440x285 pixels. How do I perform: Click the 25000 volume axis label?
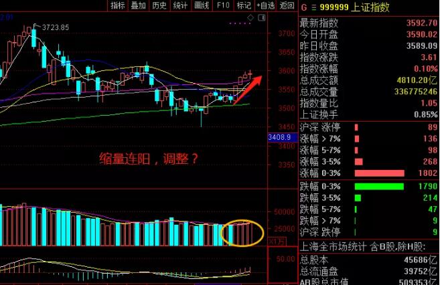coord(285,229)
